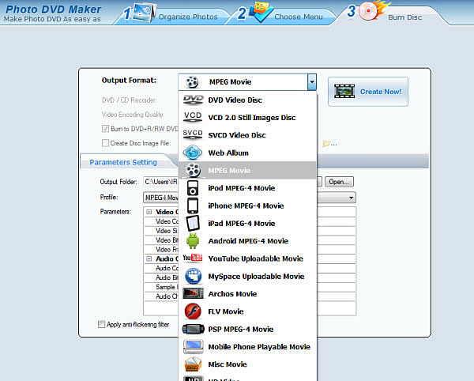
Task: Click the PSP console icon
Action: 194,329
